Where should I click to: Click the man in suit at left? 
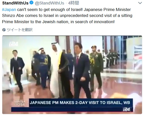[x=17, y=71]
